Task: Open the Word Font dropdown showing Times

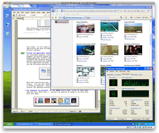Action: click(x=44, y=15)
